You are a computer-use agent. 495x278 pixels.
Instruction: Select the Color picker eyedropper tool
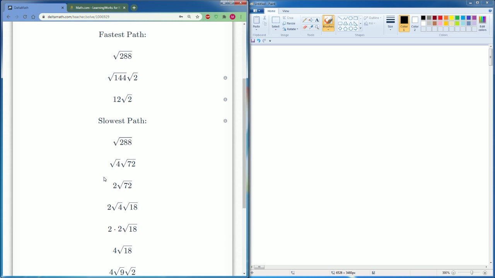click(311, 27)
